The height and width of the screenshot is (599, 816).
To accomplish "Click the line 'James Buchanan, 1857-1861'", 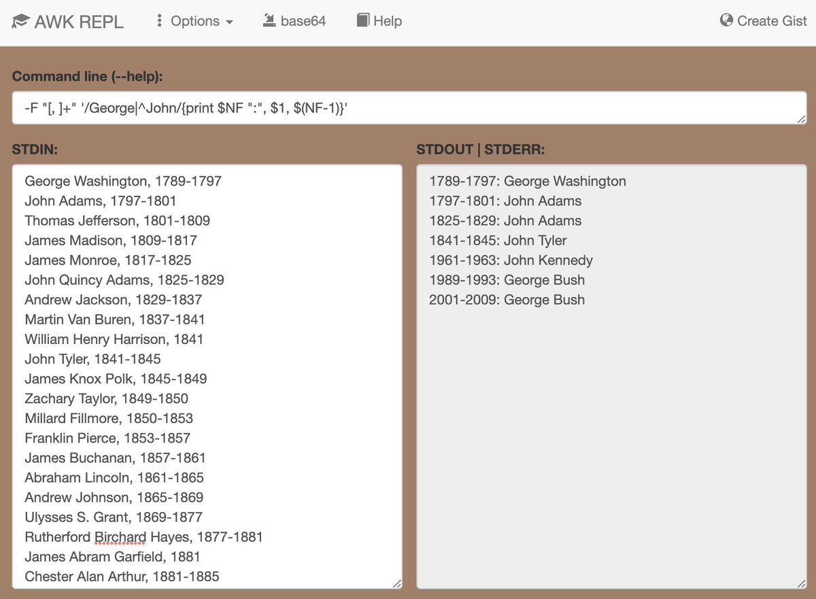I will 115,457.
